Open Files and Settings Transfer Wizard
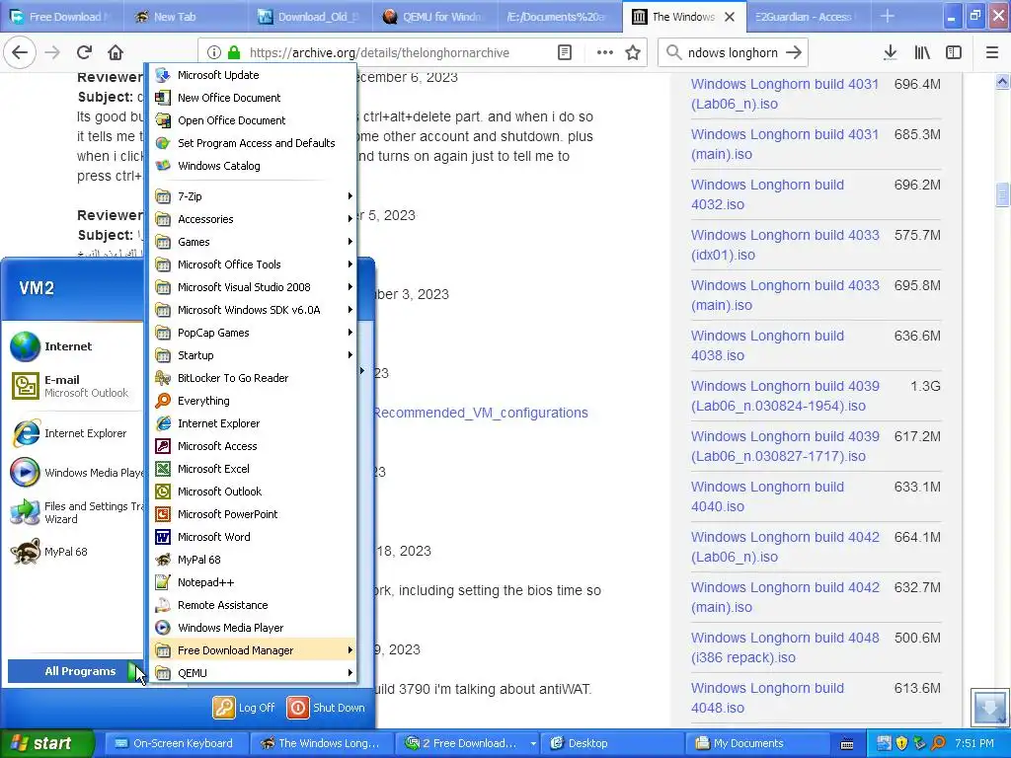 [x=74, y=512]
